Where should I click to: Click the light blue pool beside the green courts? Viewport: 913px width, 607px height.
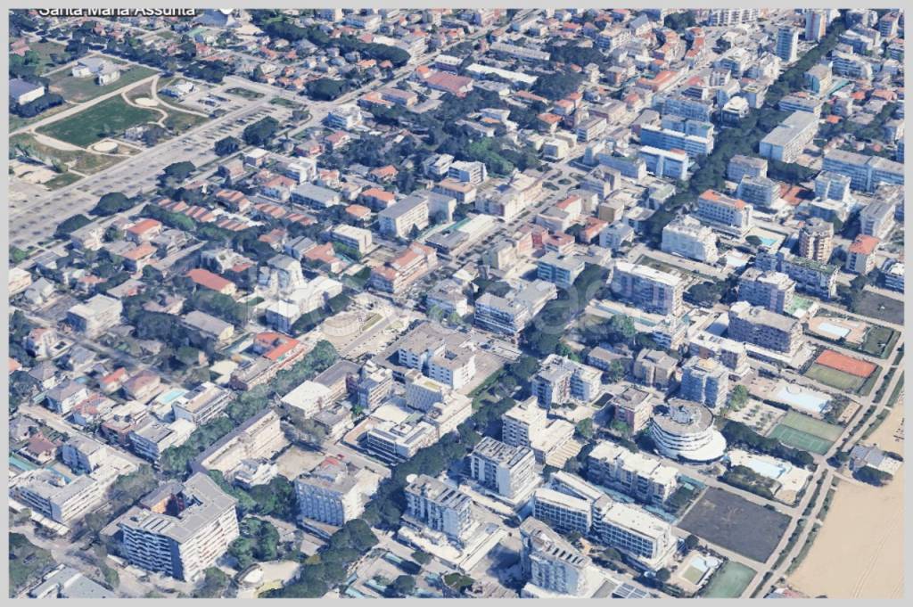pyautogui.click(x=802, y=398)
